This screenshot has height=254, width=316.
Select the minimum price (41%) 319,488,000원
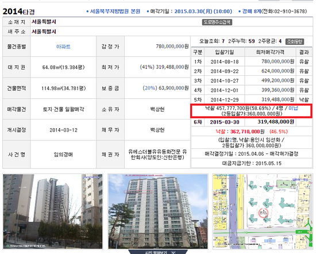(x=164, y=67)
